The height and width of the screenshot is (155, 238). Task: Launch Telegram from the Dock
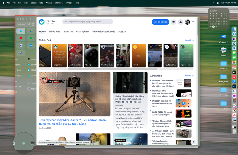(x=234, y=34)
